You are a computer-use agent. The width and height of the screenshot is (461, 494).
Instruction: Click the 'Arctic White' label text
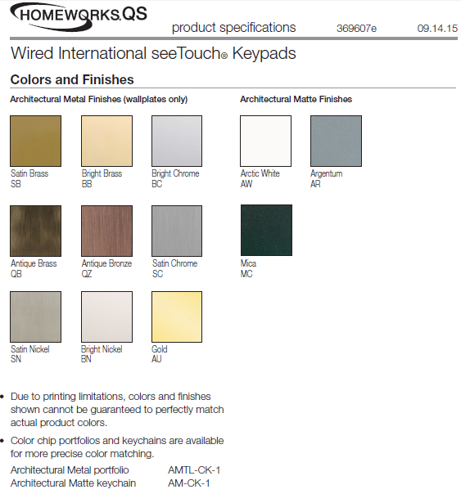coord(260,173)
